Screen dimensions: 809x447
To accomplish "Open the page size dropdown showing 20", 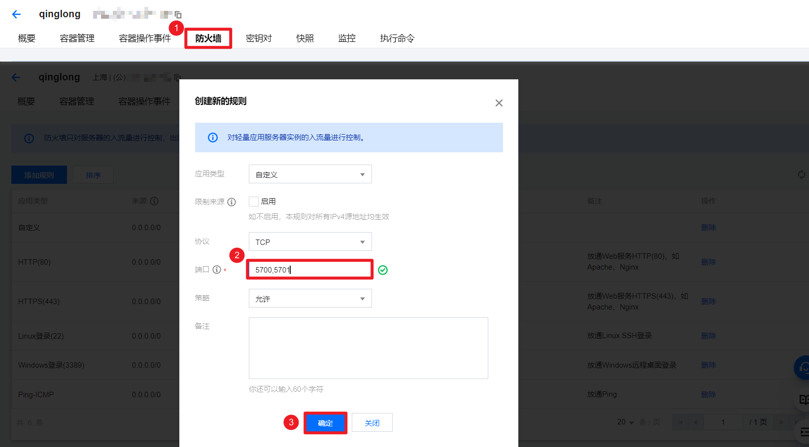I will pyautogui.click(x=625, y=422).
